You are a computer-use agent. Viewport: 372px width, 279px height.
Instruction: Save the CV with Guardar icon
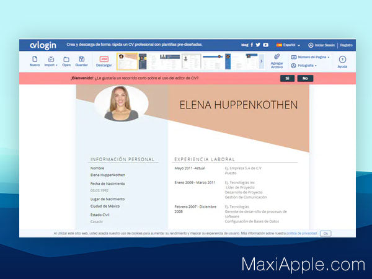(x=81, y=61)
